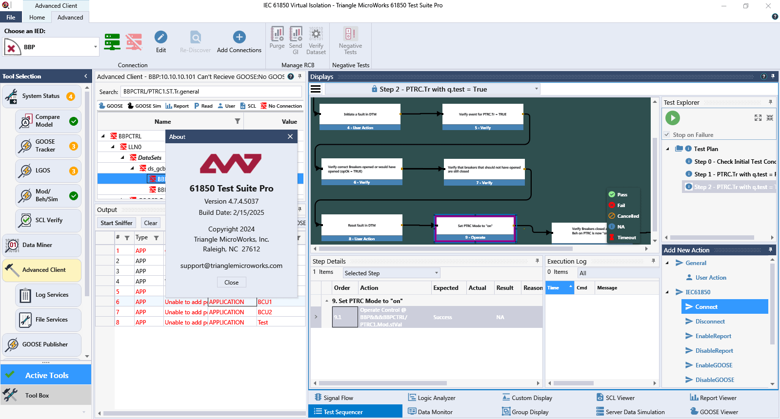Click the Start Sniffer button
The image size is (780, 419).
point(117,223)
